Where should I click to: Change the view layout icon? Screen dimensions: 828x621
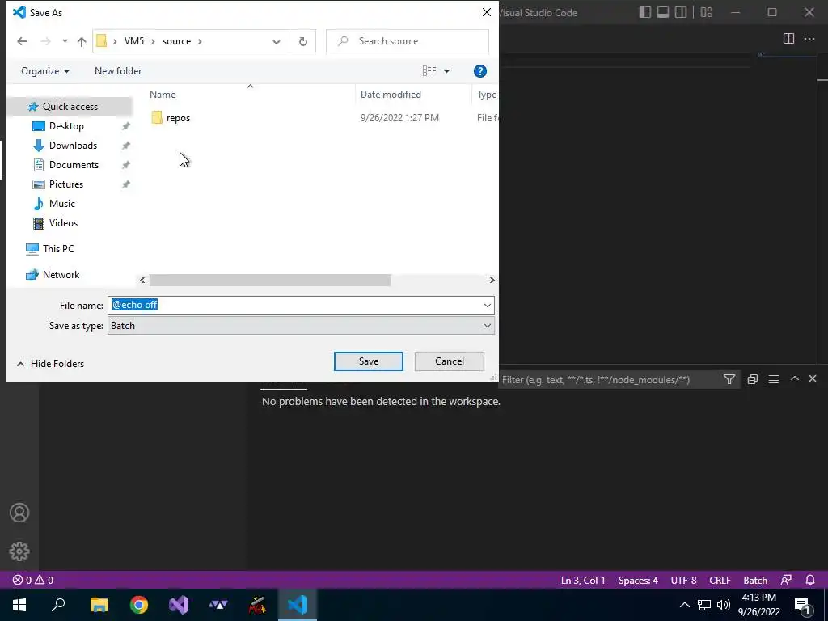429,71
